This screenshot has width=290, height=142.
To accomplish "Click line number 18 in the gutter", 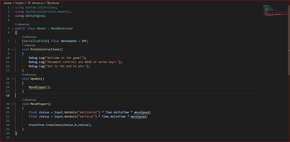I will click(8, 96).
